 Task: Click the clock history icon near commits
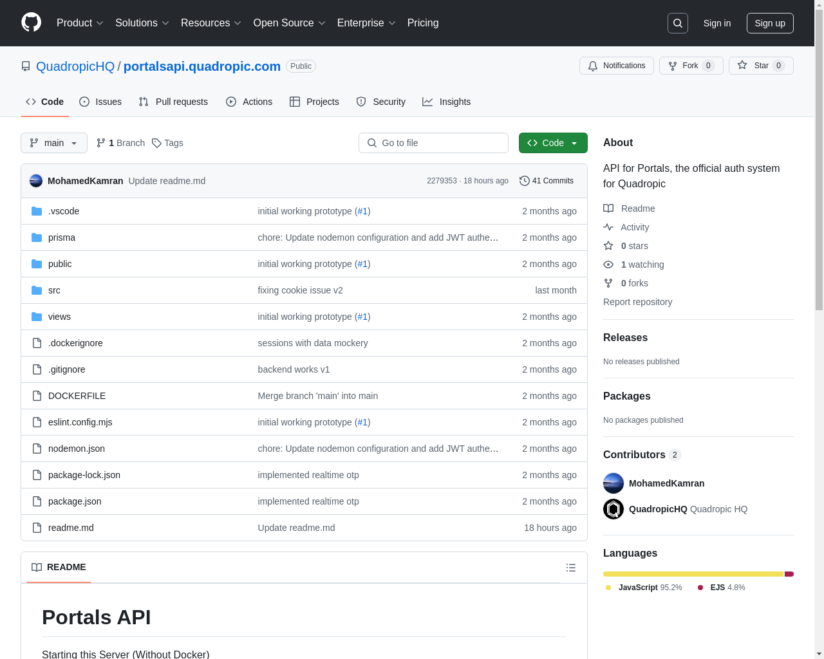click(x=525, y=181)
